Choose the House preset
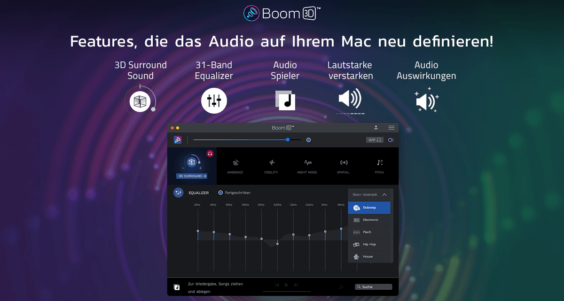 click(x=369, y=256)
